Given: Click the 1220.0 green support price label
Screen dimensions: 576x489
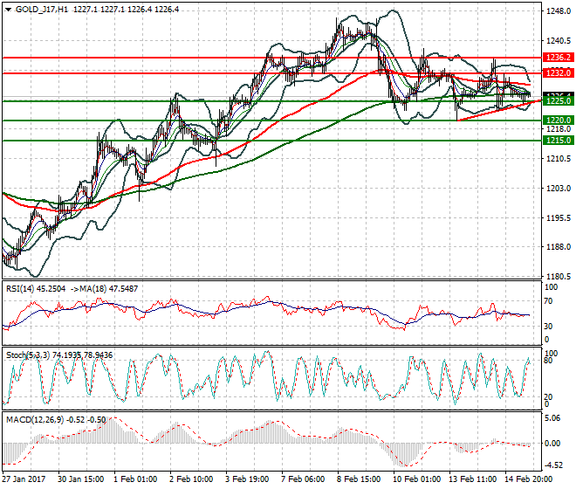Looking at the screenshot, I should pos(559,121).
